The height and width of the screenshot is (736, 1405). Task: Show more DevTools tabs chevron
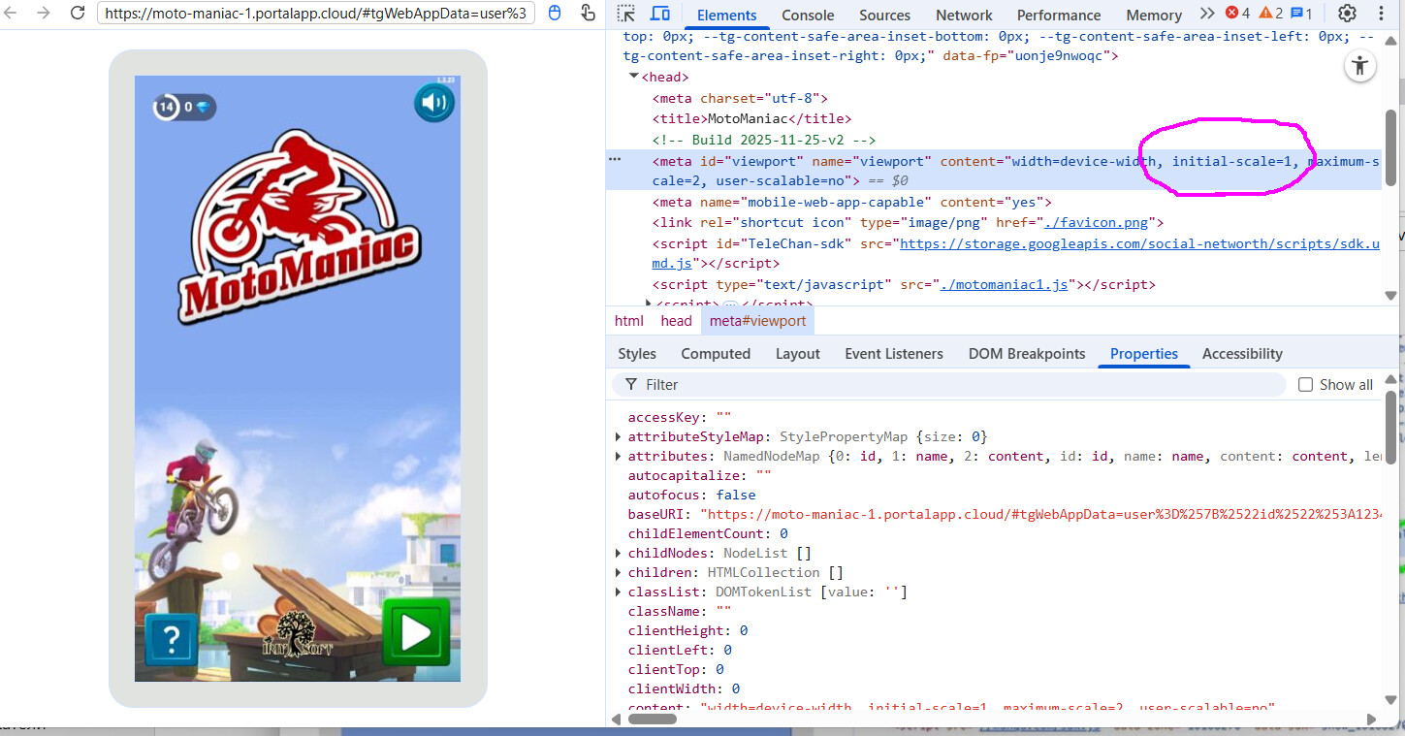(1206, 14)
